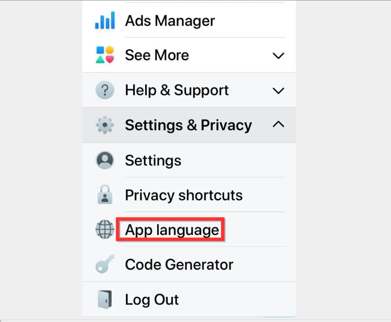
Task: Open the Settings menu entry
Action: coord(153,161)
